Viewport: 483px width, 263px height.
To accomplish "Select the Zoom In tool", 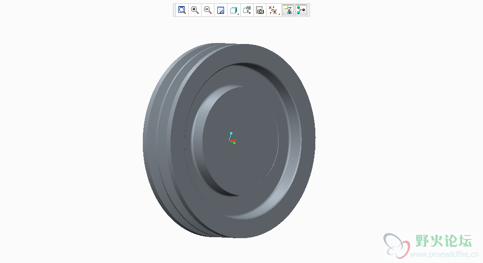I will coord(195,10).
